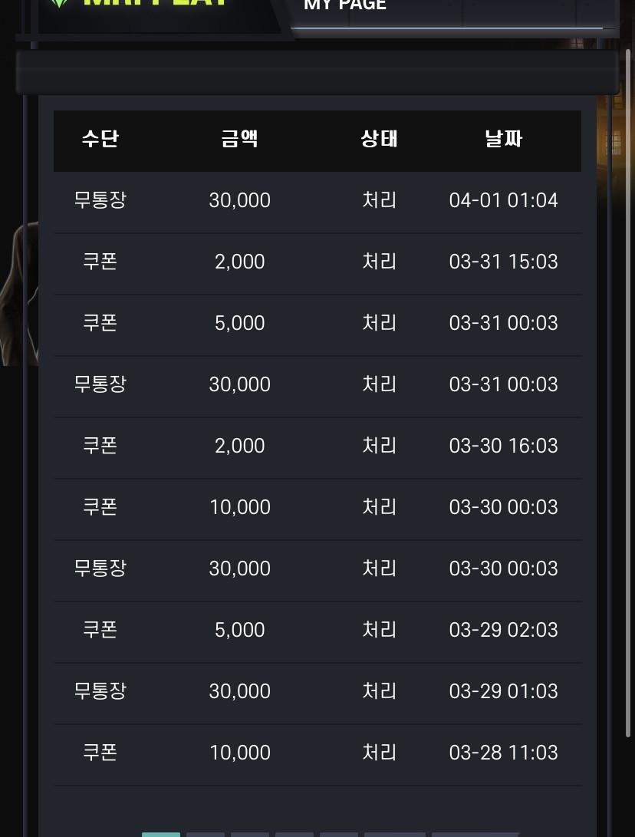Click the highlighted teal pagination button
Screen dimensions: 635x837
click(x=160, y=835)
